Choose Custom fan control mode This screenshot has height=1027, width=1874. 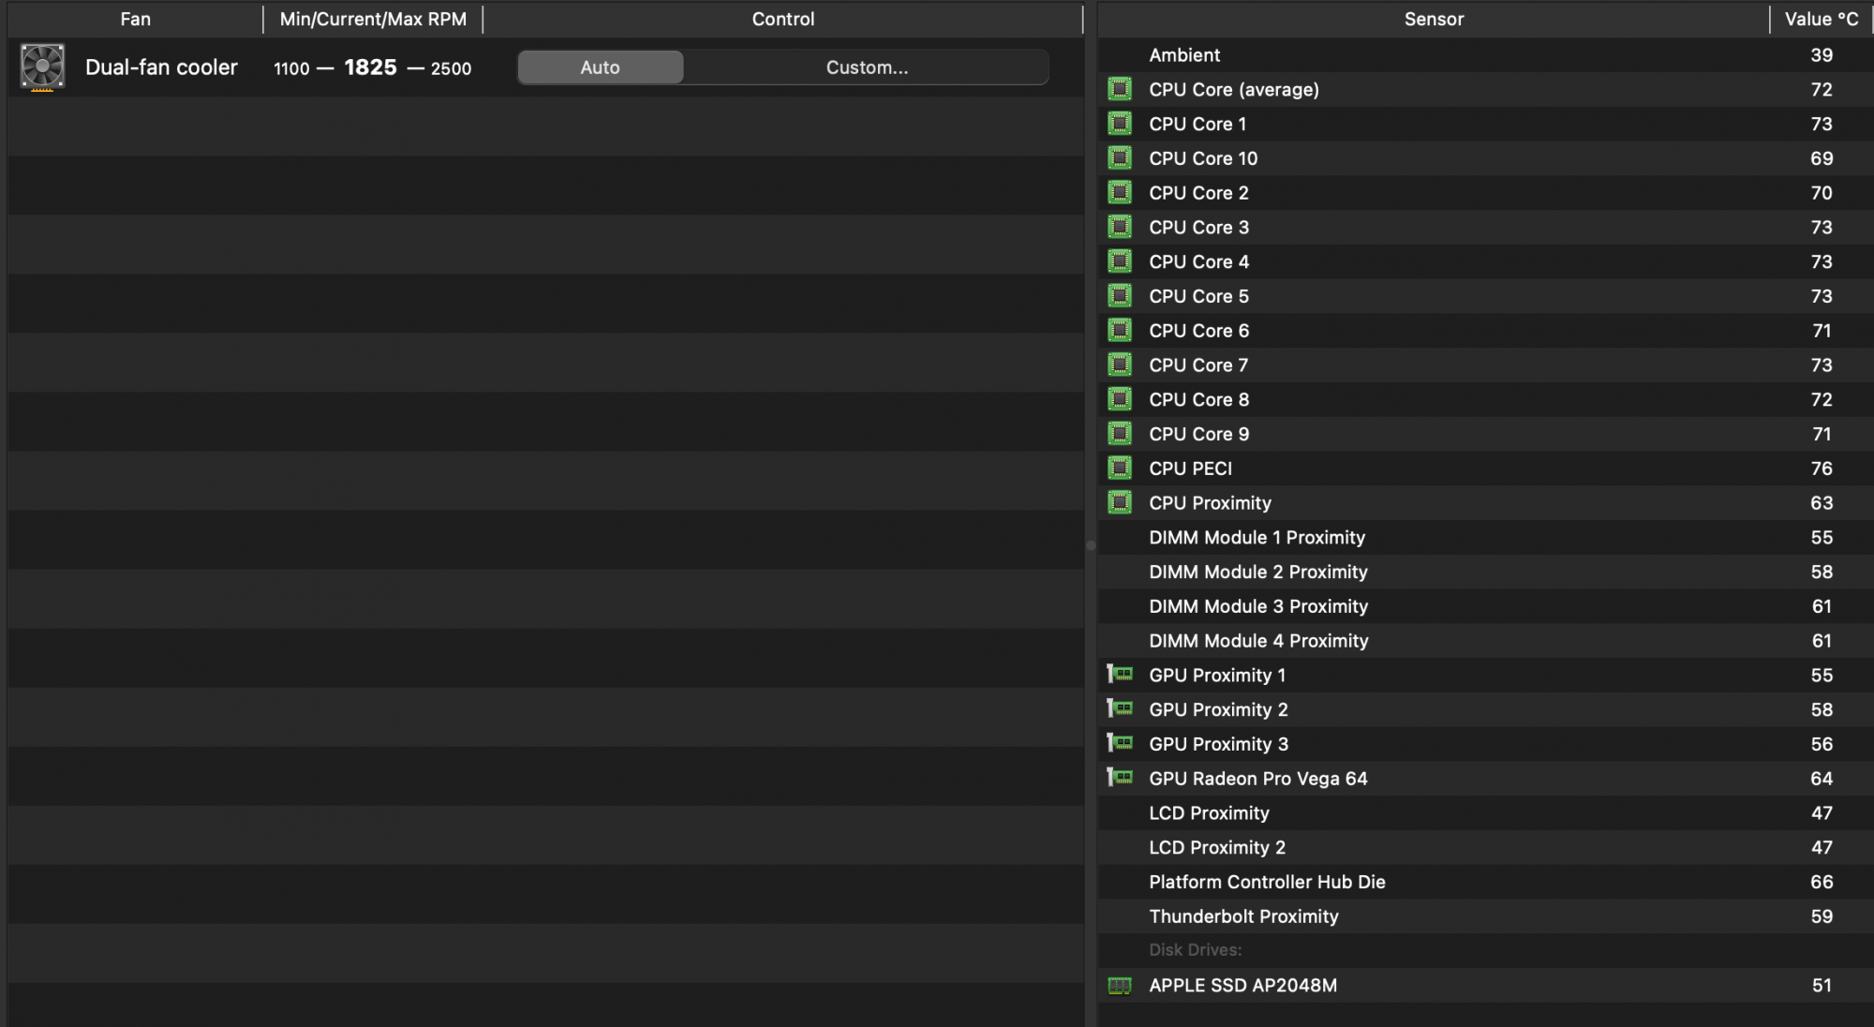[x=866, y=67]
